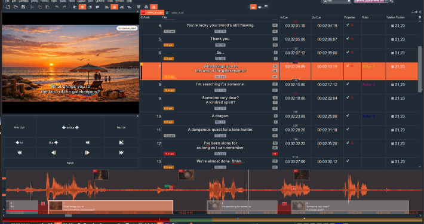424x224 pixels.
Task: Step one frame backward
Action: point(53,152)
